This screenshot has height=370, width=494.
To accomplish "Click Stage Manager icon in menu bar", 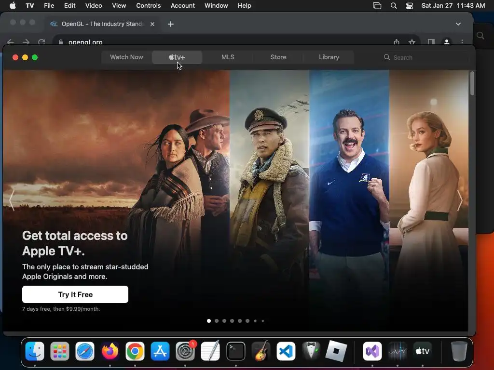I will (x=377, y=6).
